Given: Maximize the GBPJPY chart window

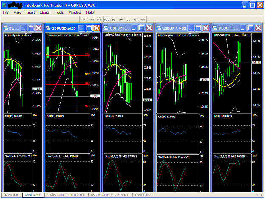Looking at the screenshot, I should point(142,28).
